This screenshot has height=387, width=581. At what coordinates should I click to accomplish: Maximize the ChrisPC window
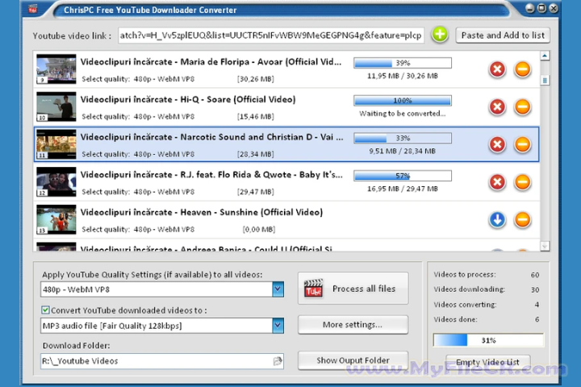[541, 8]
